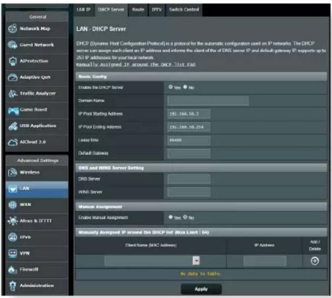
Task: Add manual assignment entry with plus icon
Action: coord(315,261)
